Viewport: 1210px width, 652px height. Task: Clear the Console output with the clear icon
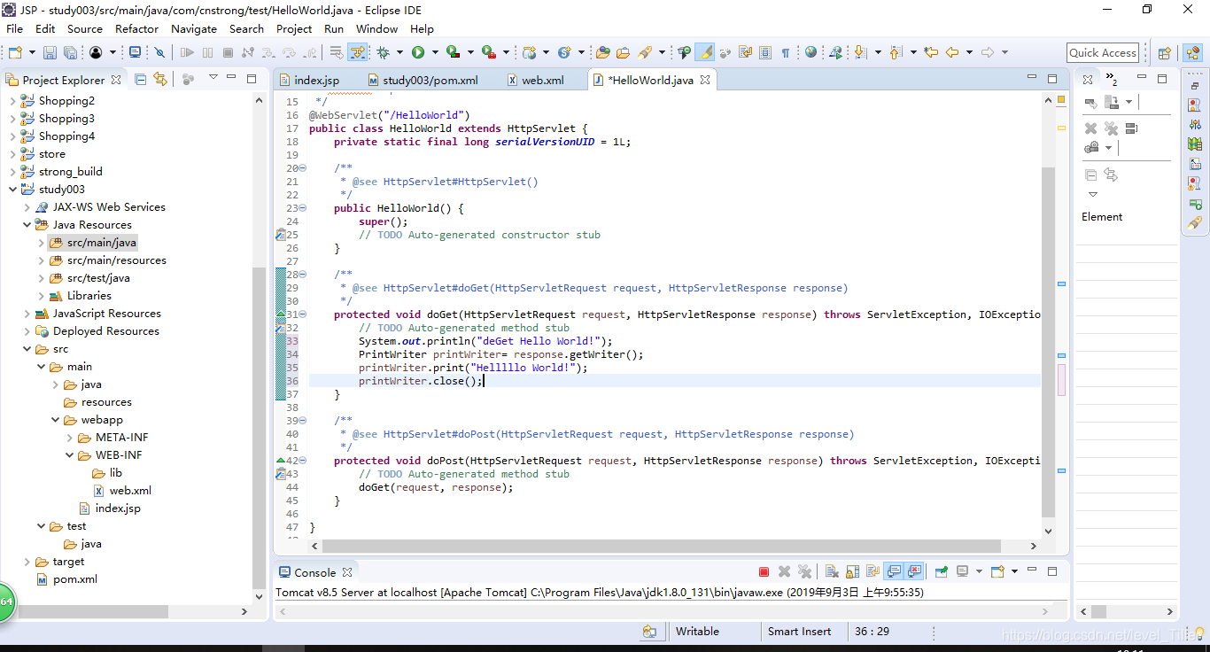point(831,571)
